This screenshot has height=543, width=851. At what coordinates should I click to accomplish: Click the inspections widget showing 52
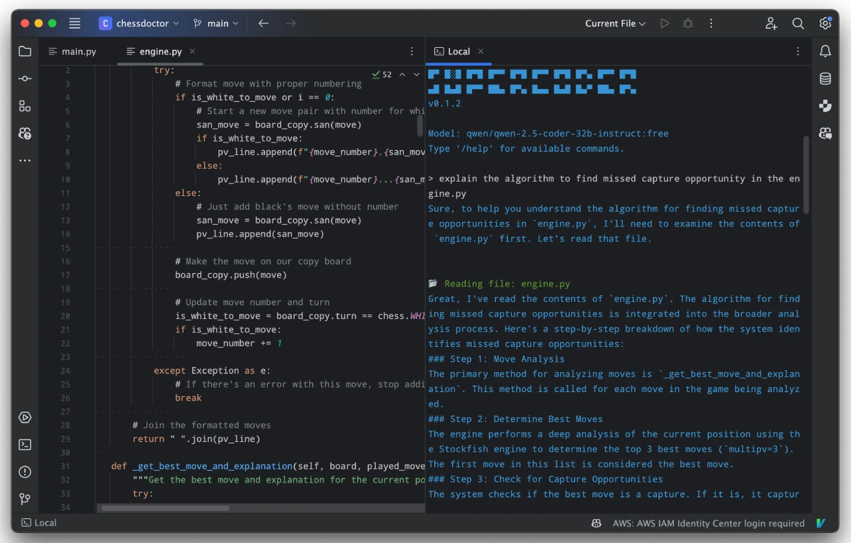pyautogui.click(x=382, y=74)
